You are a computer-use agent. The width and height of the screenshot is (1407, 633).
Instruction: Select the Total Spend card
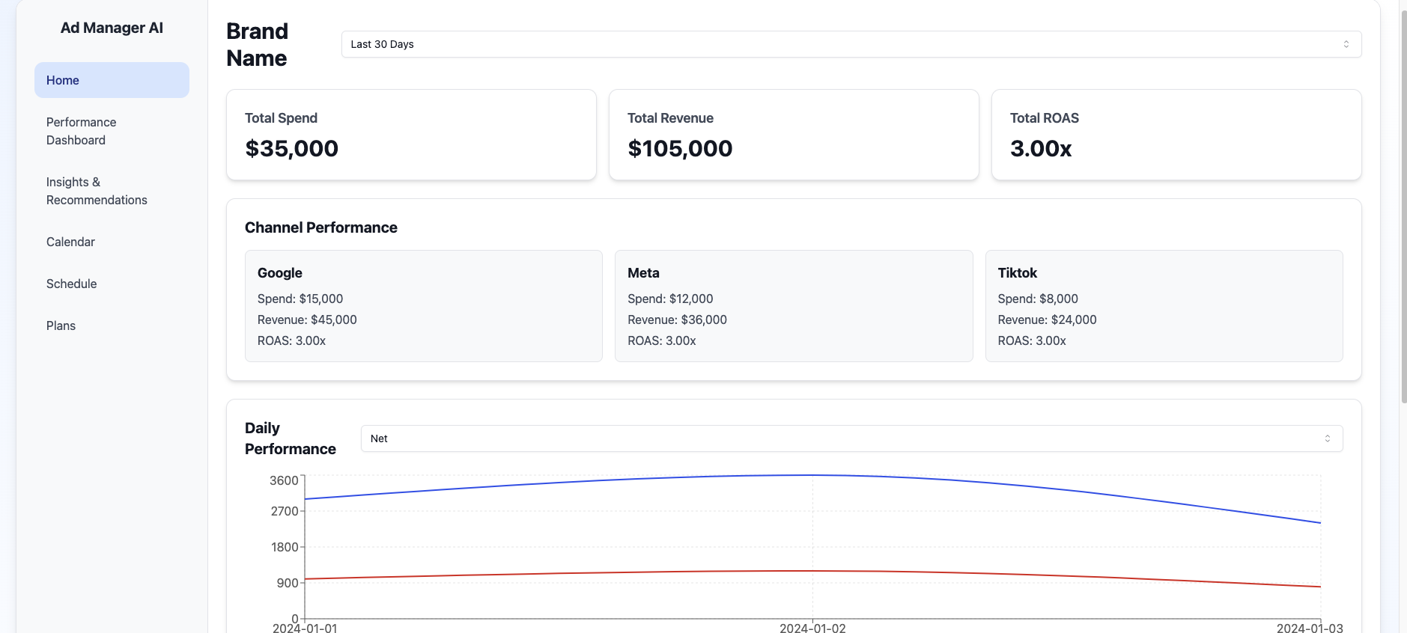pyautogui.click(x=411, y=135)
